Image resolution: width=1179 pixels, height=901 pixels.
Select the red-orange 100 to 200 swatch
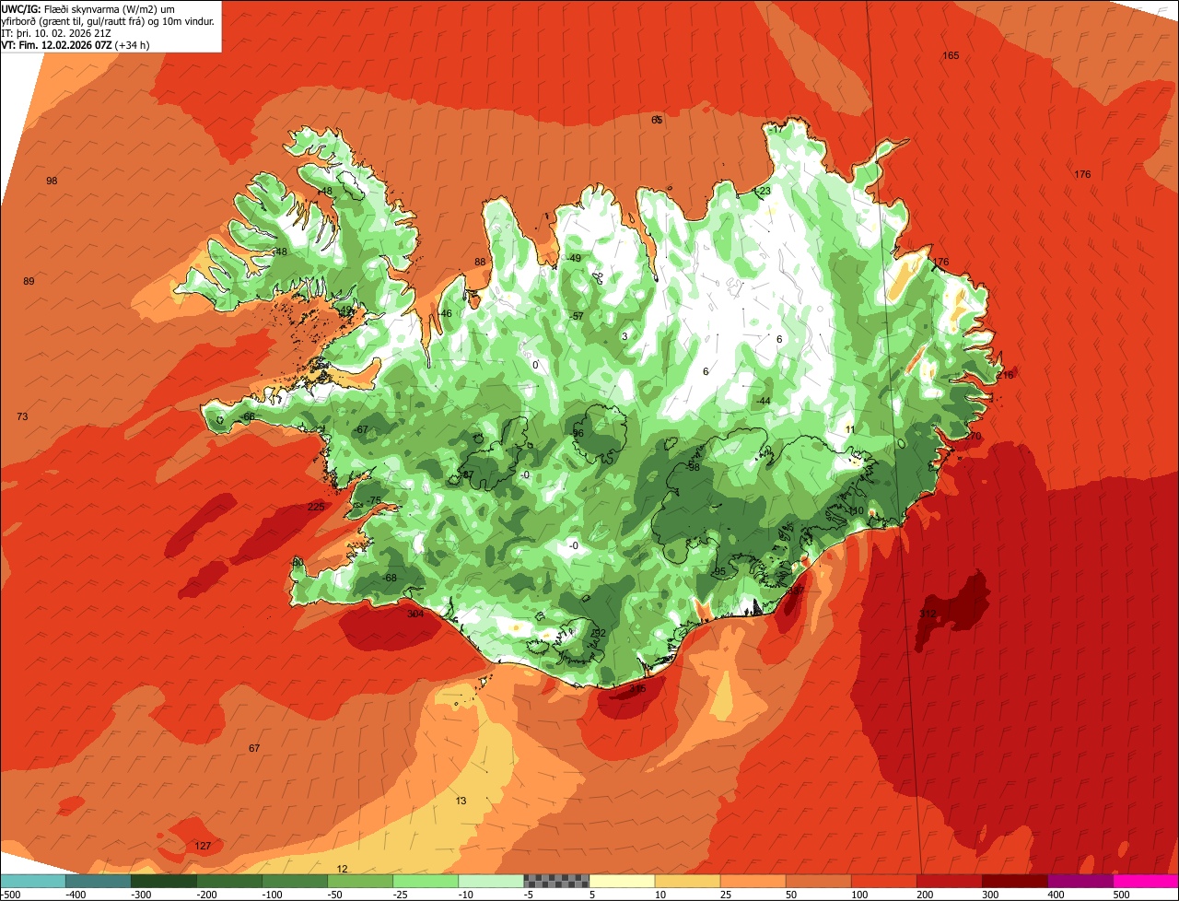pos(882,881)
